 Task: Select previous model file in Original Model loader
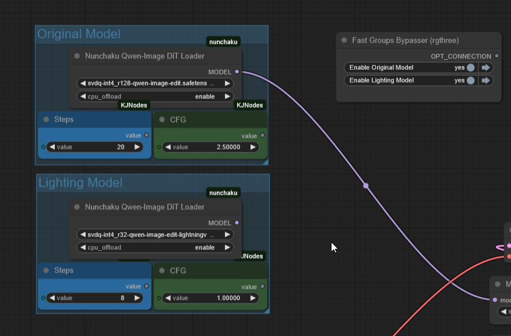tap(83, 83)
